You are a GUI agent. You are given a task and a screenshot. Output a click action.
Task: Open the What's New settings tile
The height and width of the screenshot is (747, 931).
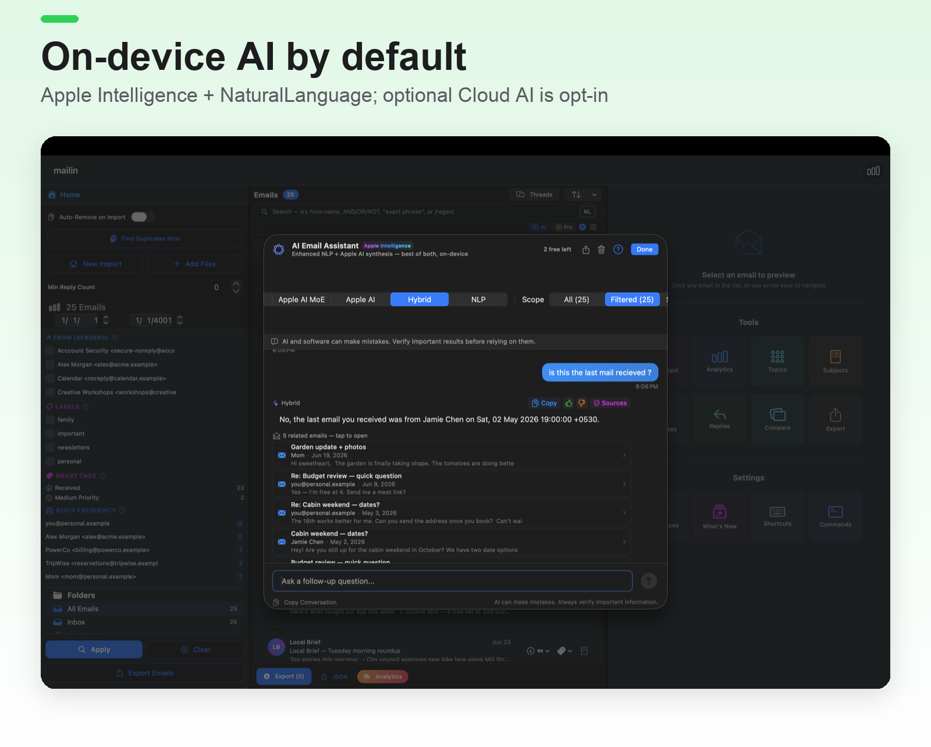tap(720, 516)
